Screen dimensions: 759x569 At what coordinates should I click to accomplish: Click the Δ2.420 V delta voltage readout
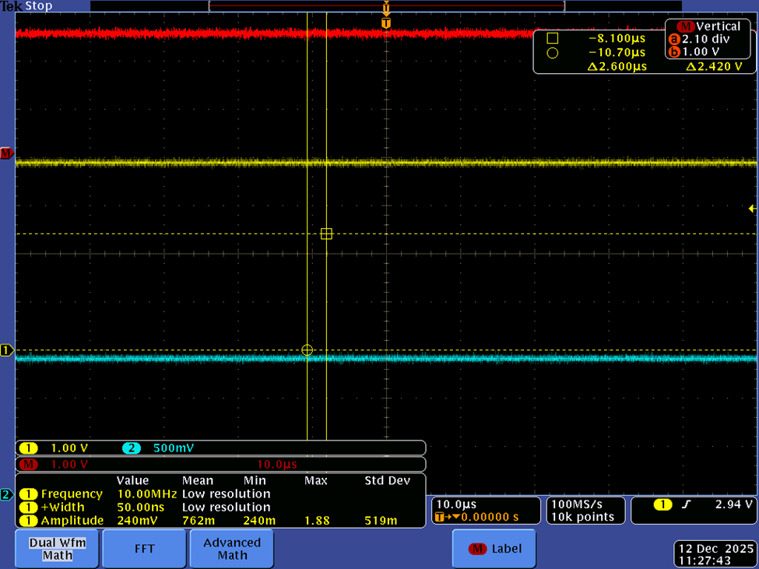coord(714,66)
